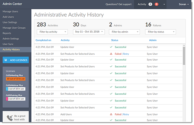This screenshot has height=125, width=194.
Task: Click the 30 Days count
Action: (x=80, y=25)
